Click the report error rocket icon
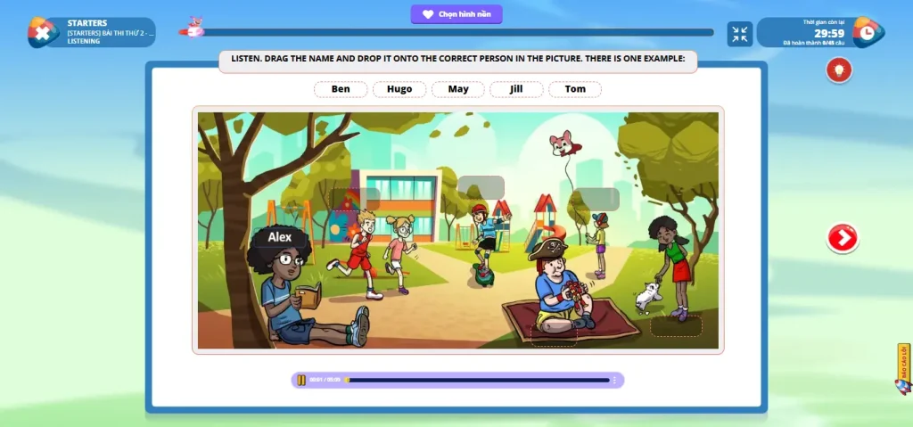Image resolution: width=913 pixels, height=427 pixels. [x=903, y=369]
